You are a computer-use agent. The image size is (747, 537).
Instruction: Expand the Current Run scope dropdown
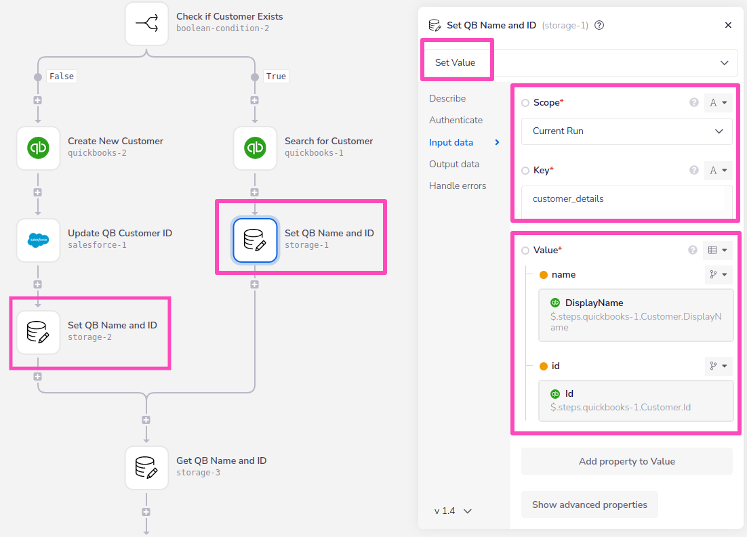[626, 131]
